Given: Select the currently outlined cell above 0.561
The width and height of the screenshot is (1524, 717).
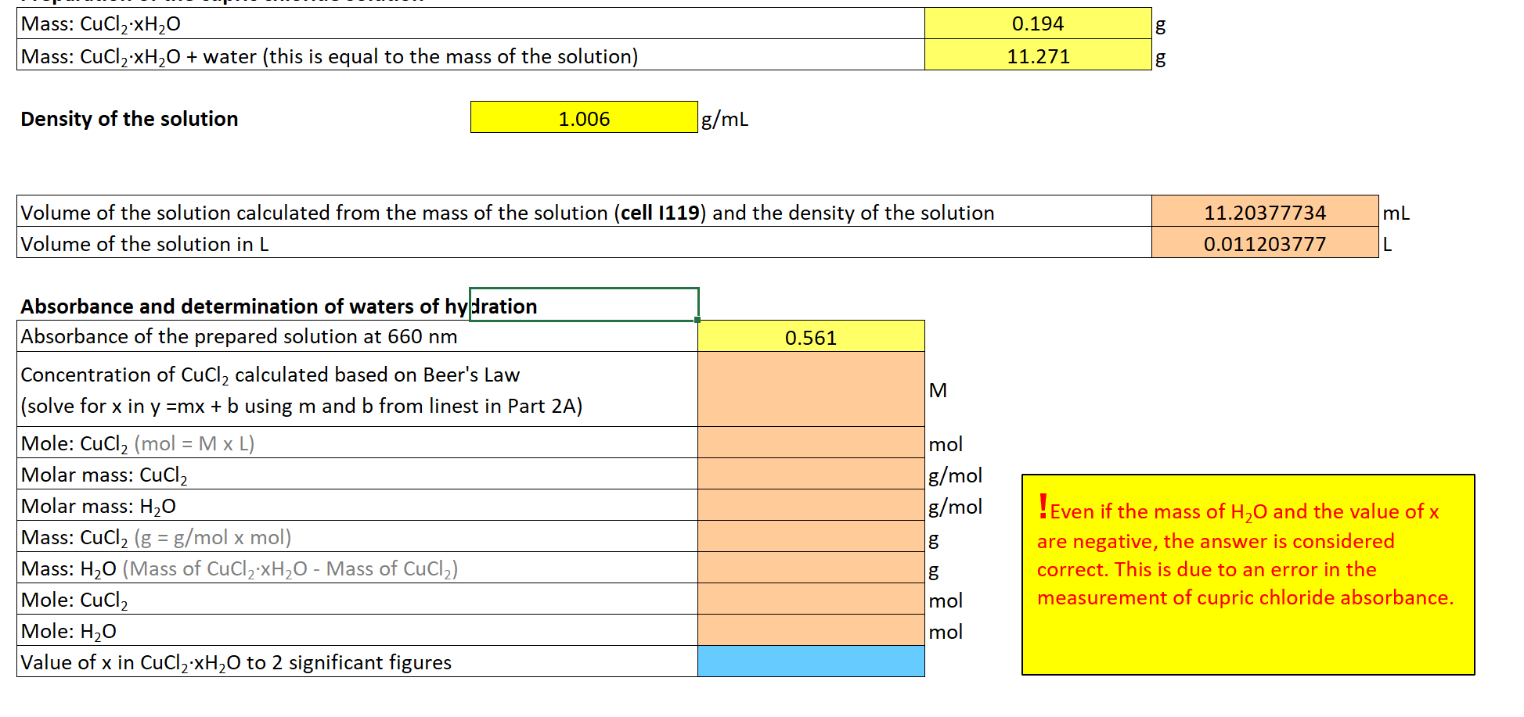Looking at the screenshot, I should pyautogui.click(x=583, y=305).
